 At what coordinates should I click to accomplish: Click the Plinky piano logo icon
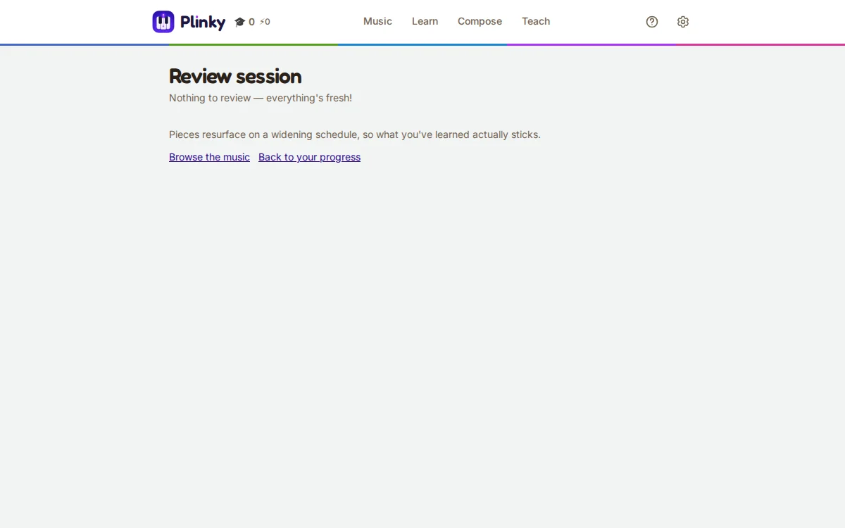[x=163, y=22]
